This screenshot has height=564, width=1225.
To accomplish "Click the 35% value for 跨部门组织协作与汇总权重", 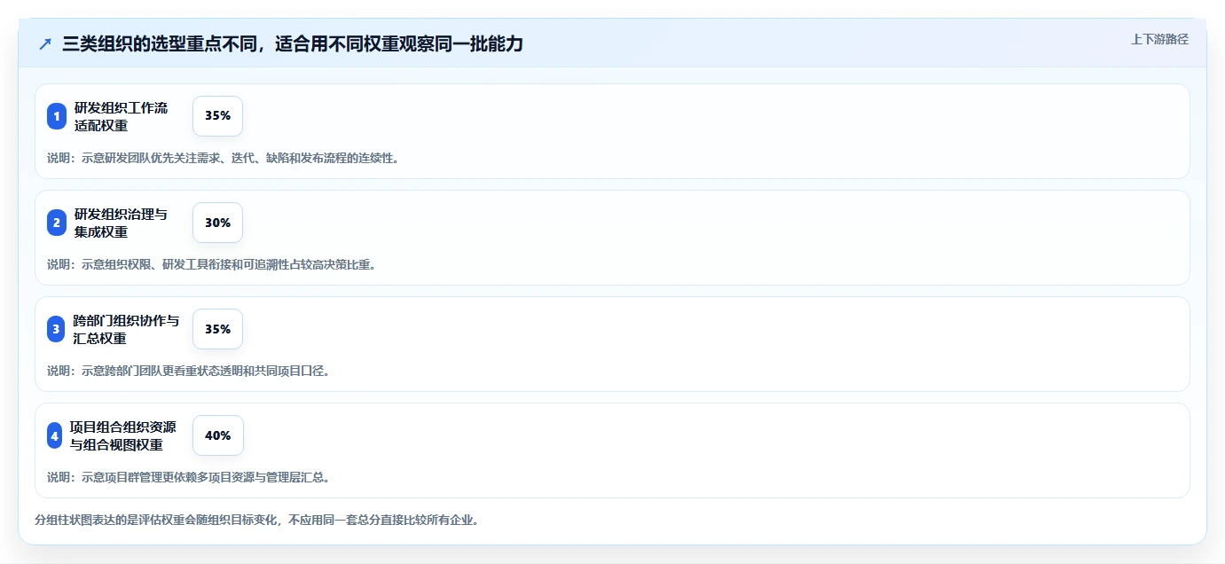I will pos(217,329).
